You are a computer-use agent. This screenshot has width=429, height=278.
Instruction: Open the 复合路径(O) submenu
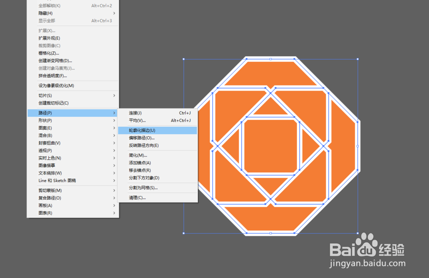pyautogui.click(x=73, y=198)
